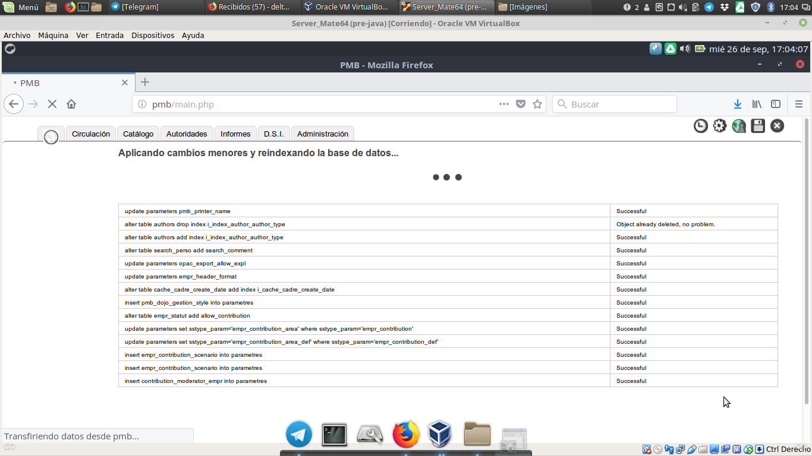Open Firefox downloads arrow
The width and height of the screenshot is (812, 456).
(x=738, y=104)
